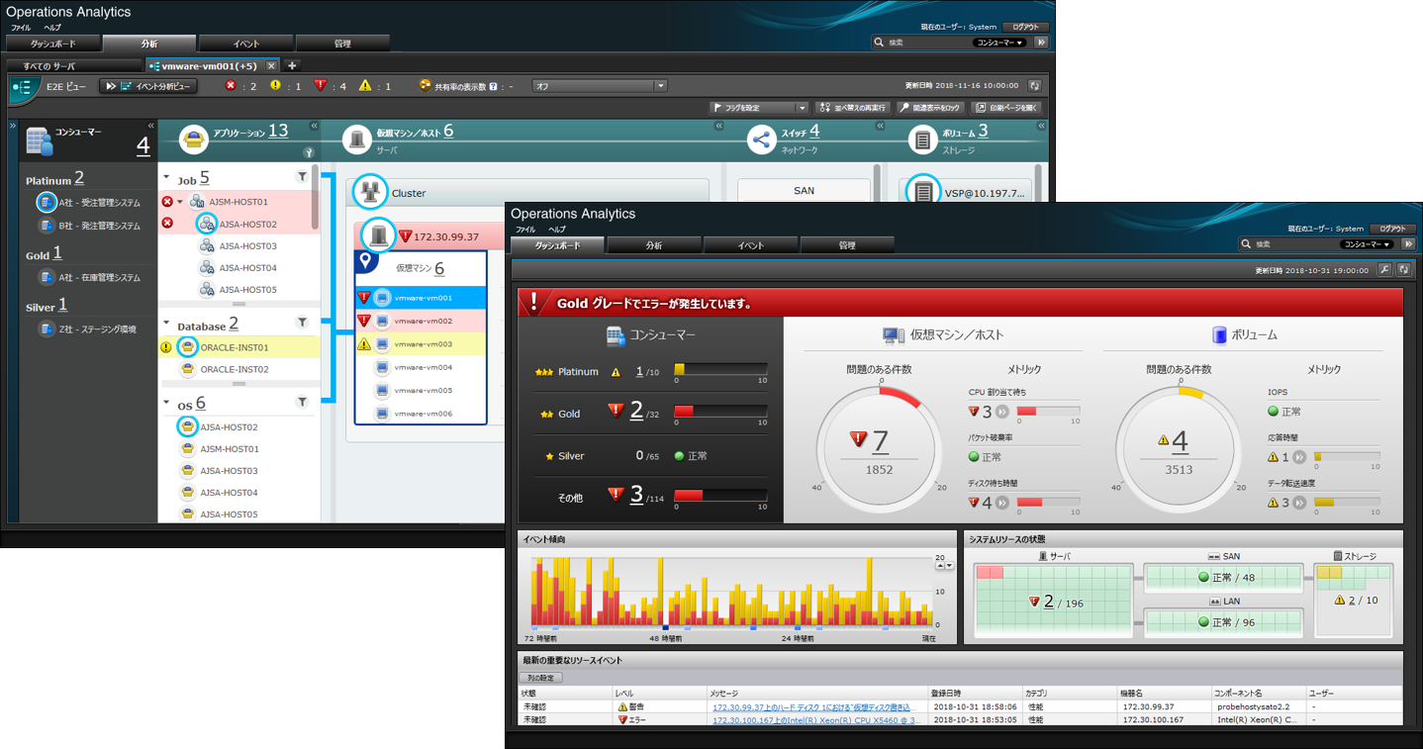
Task: Open コンシューマー search scope dropdown in E2E window
Action: click(1001, 43)
